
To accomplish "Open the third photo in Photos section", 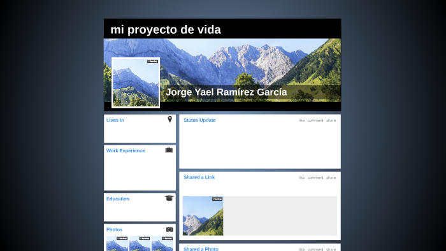I will tap(162, 243).
